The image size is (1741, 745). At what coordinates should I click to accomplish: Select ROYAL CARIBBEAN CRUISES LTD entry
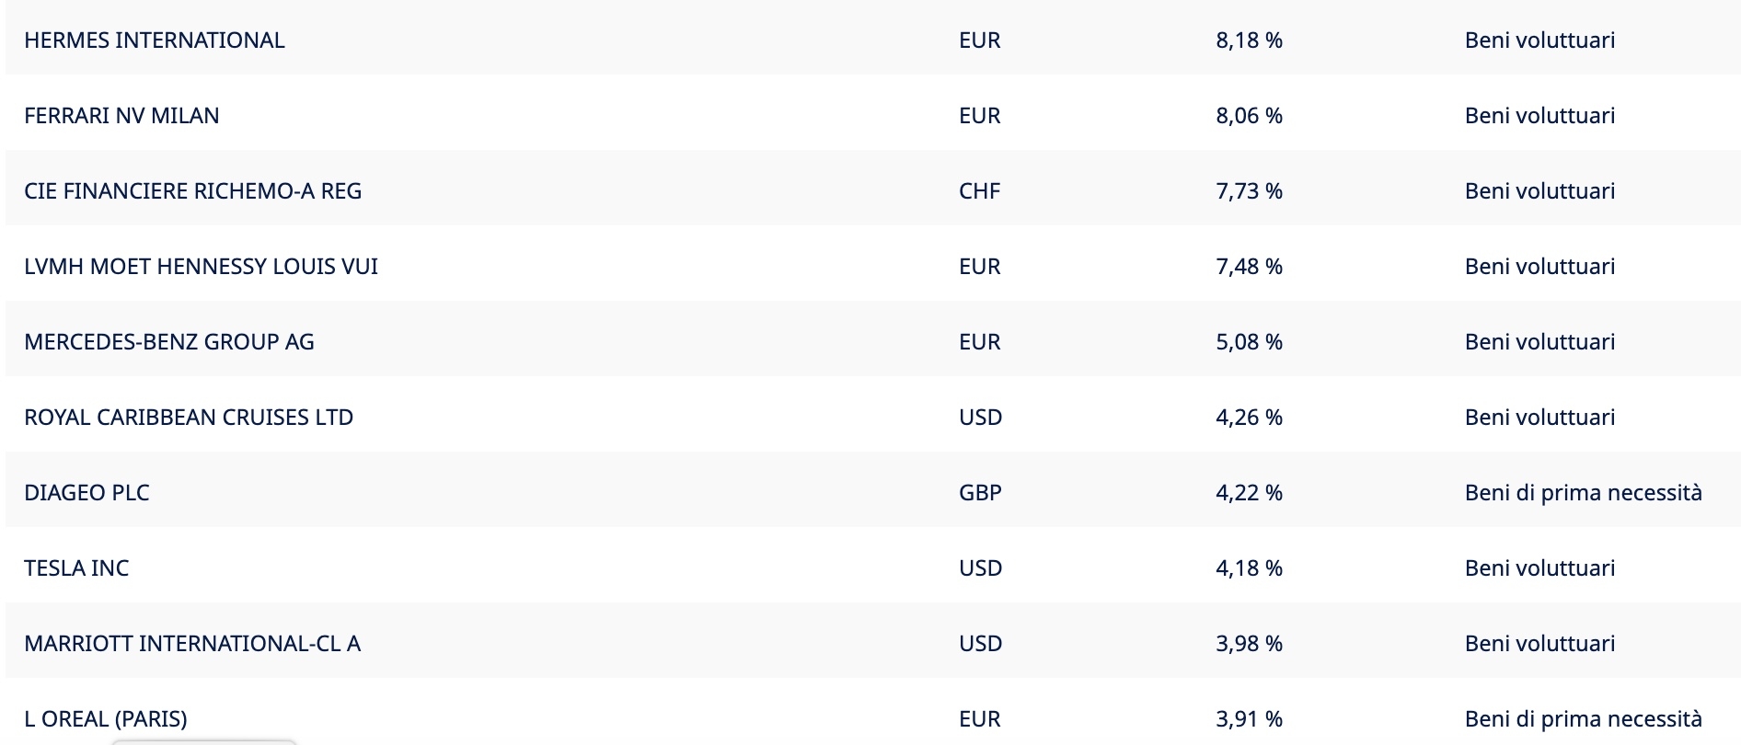[x=189, y=418]
